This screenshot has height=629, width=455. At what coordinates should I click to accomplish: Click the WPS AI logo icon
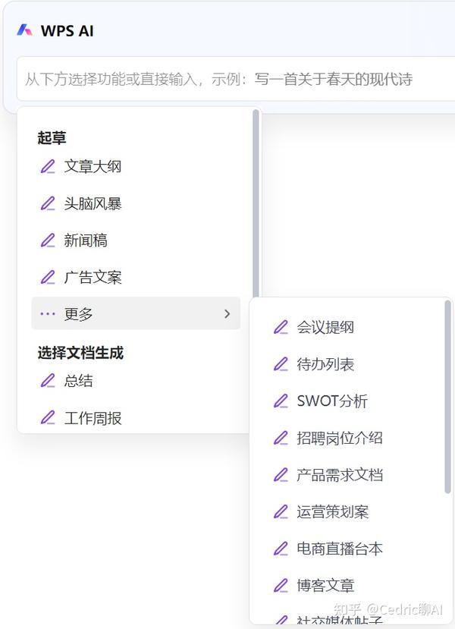(24, 31)
